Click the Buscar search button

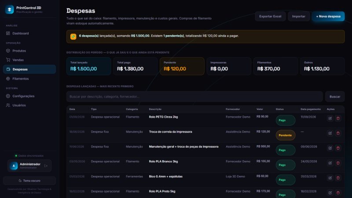point(335,96)
